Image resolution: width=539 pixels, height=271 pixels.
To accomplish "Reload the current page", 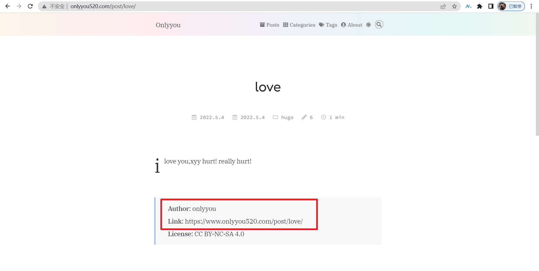I will click(x=30, y=6).
